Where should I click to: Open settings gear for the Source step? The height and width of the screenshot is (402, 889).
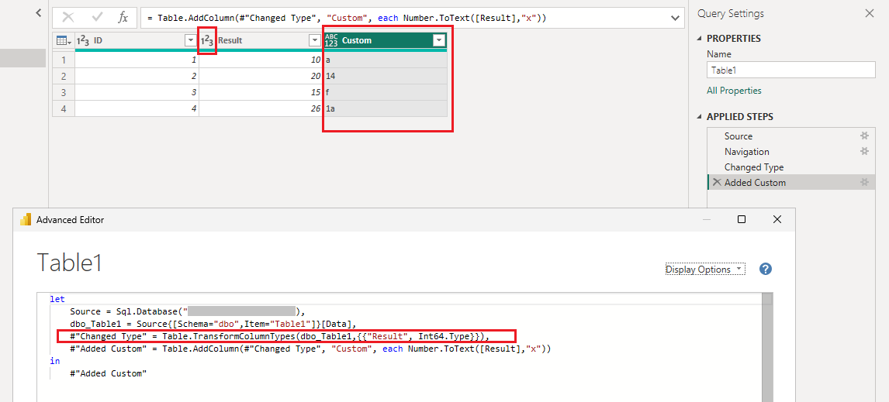coord(865,136)
